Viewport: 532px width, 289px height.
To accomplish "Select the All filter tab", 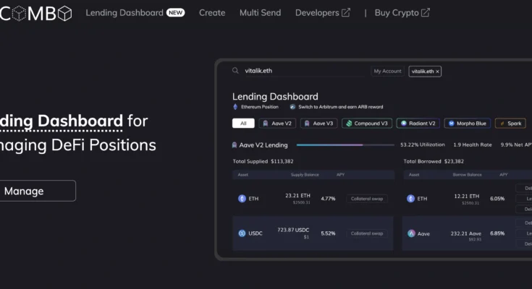I will point(243,124).
